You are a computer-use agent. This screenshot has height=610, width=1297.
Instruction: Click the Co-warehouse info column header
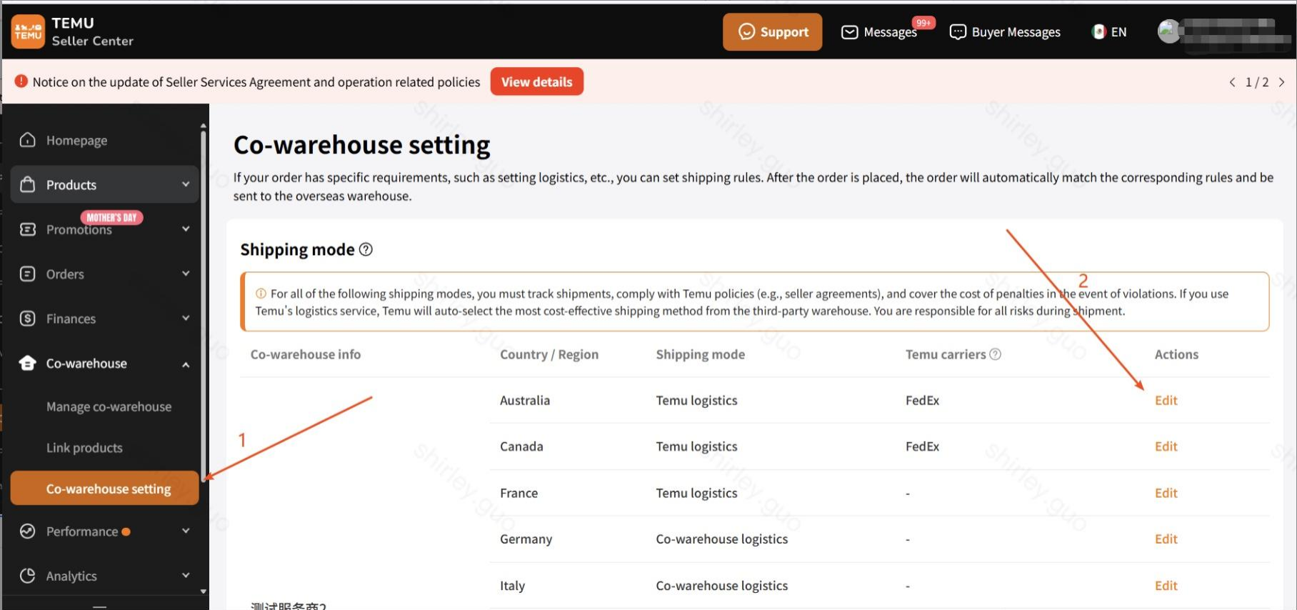306,354
